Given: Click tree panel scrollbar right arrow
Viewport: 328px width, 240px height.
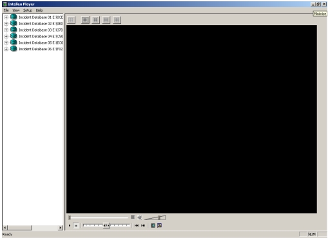Looking at the screenshot, I should pyautogui.click(x=61, y=228).
